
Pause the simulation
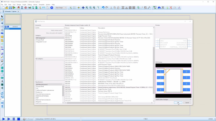(x=14, y=119)
